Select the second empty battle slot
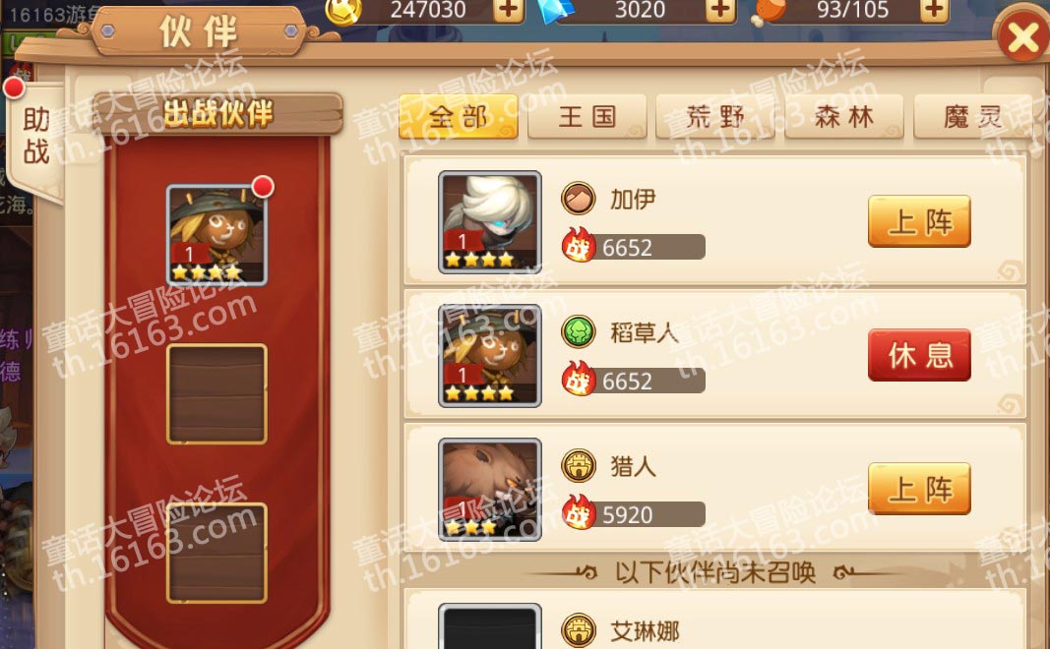Viewport: 1050px width, 649px height. coord(216,394)
